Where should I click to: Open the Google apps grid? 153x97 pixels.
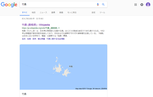point(136,5)
